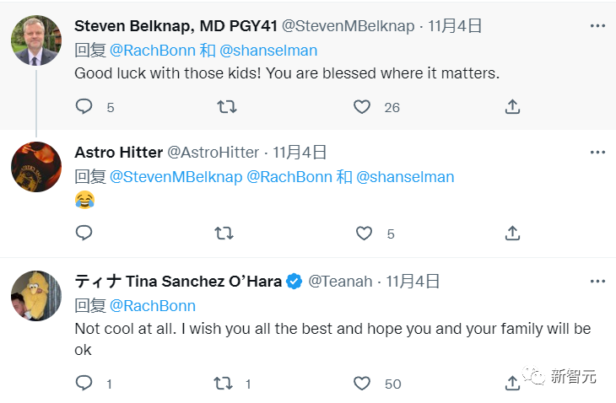
Task: Open more options on Tina's tweet
Action: pyautogui.click(x=597, y=281)
